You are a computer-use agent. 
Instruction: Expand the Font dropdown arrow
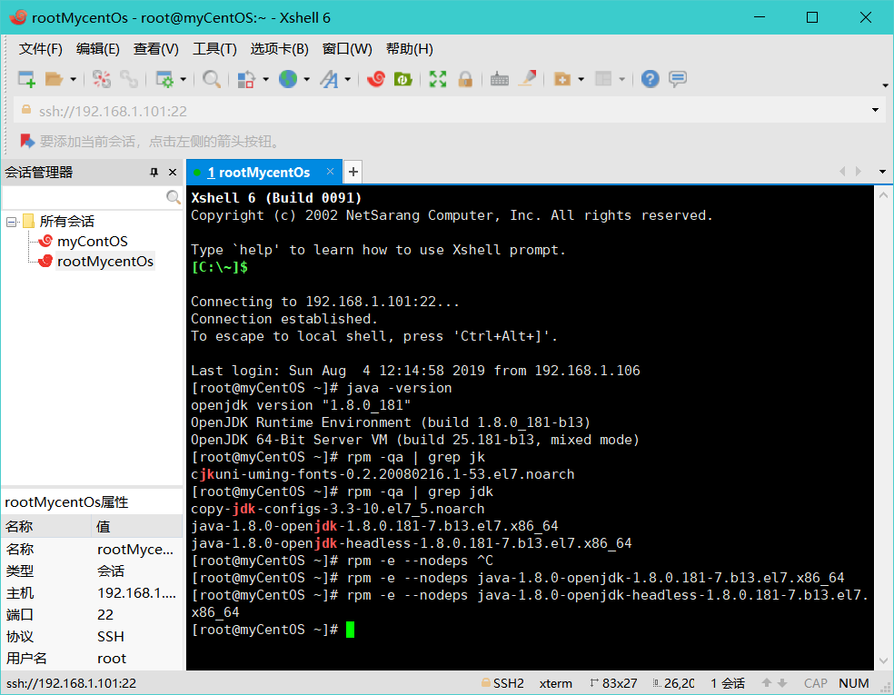[x=347, y=79]
